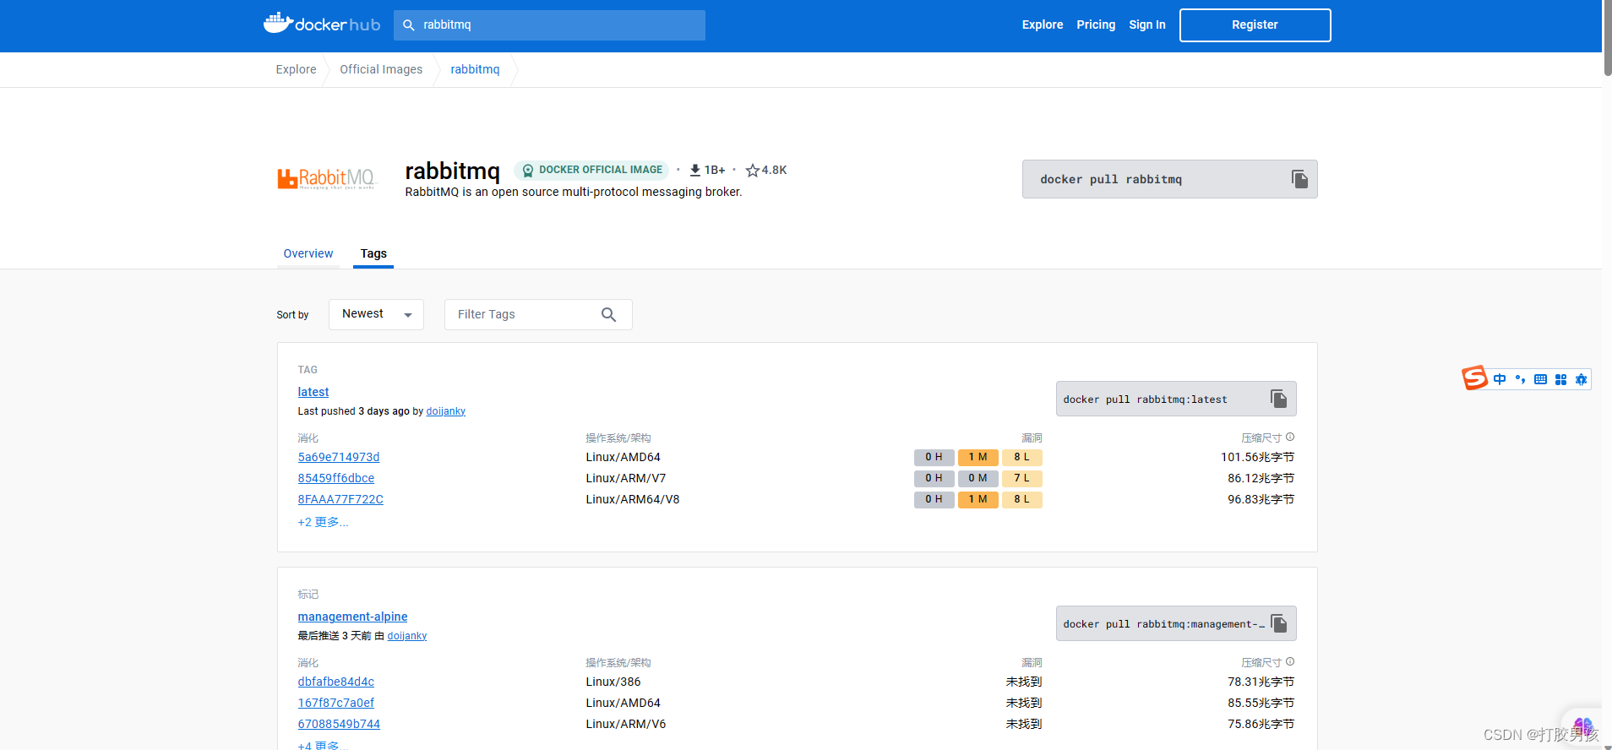Expand '+2 更多...' digests under latest

click(323, 522)
